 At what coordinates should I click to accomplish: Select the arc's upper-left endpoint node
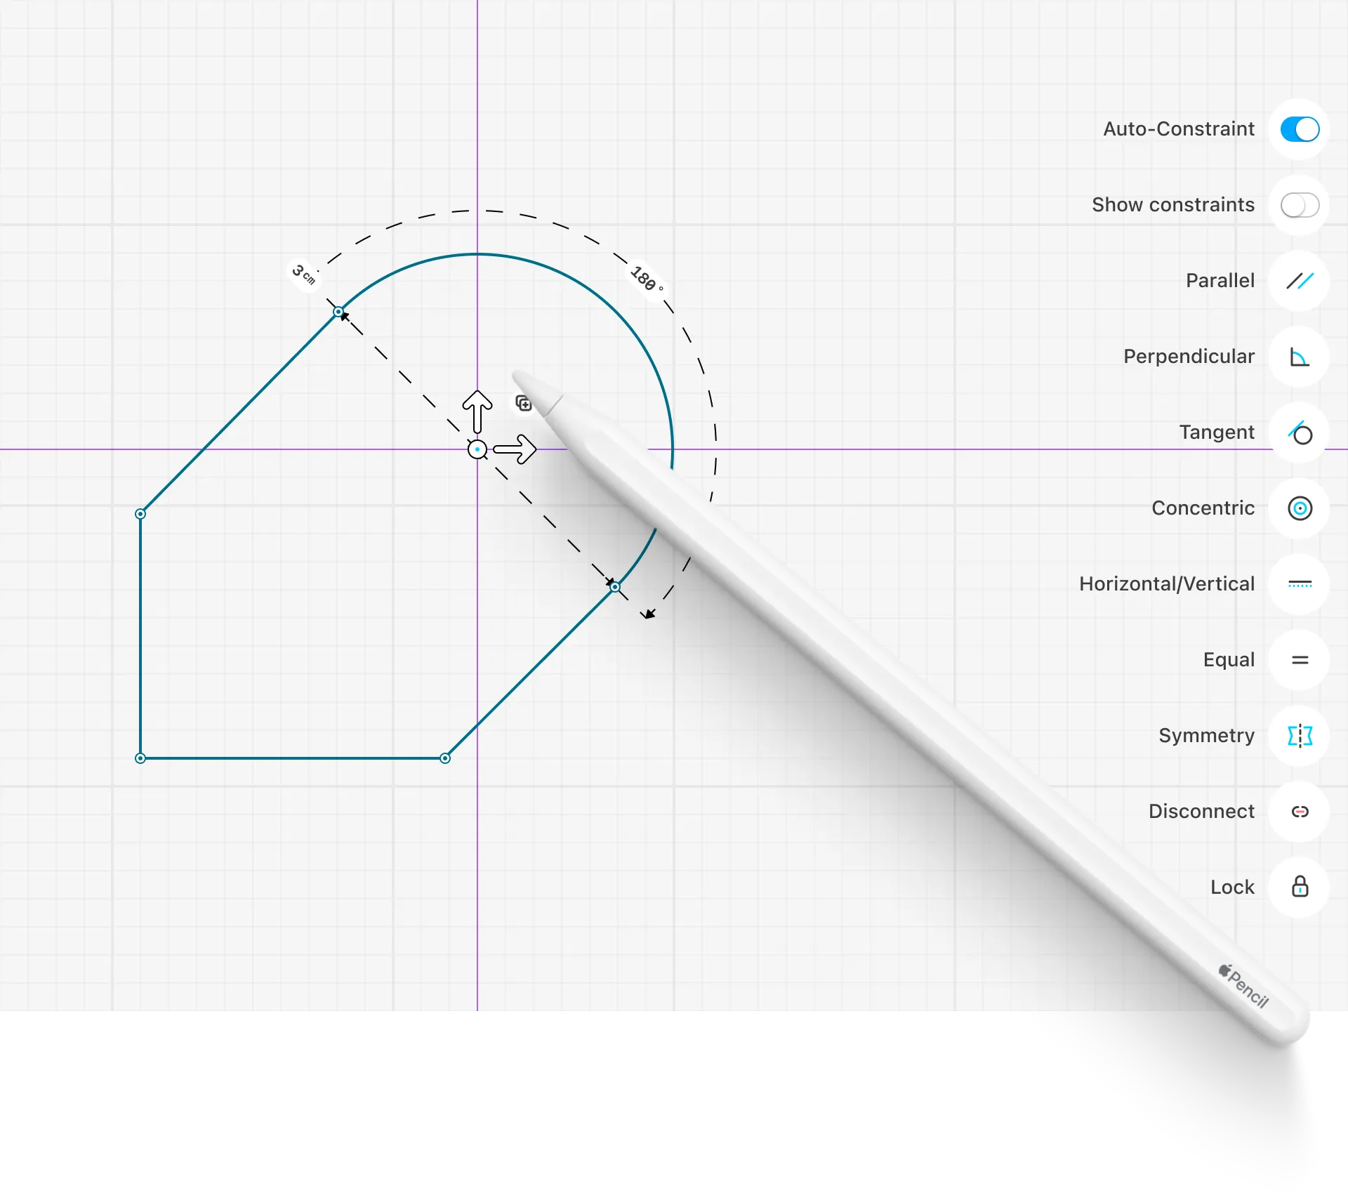coord(338,312)
